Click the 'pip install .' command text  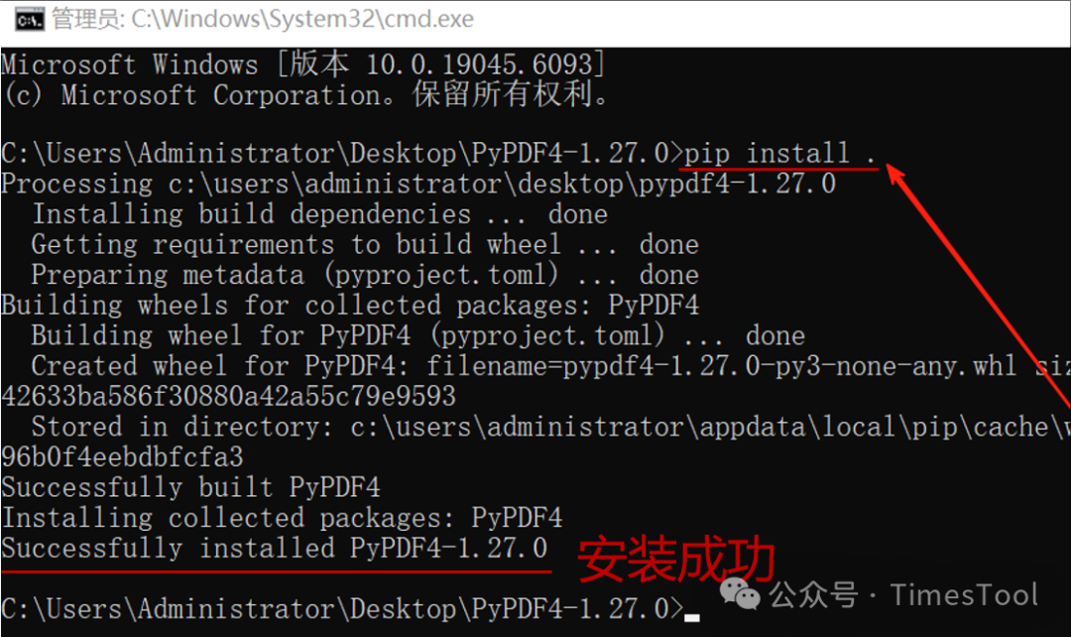[x=780, y=153]
